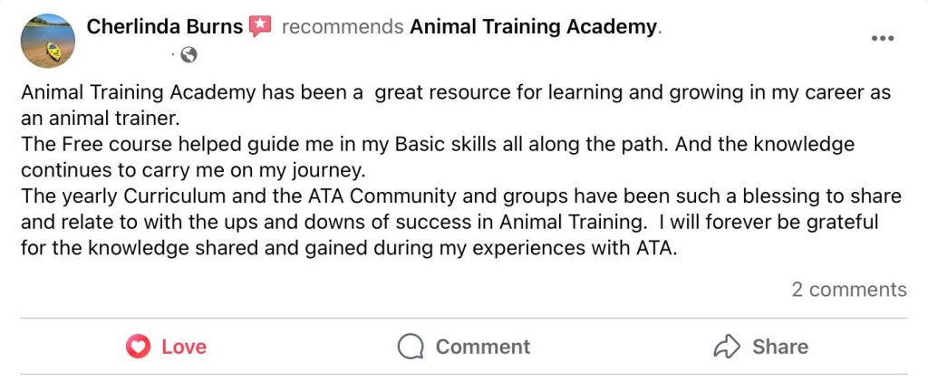
Task: Click the red recommendation star badge
Action: [x=260, y=26]
